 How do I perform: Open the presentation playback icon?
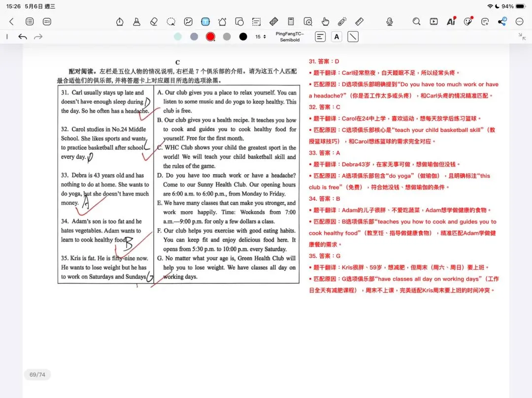[433, 22]
